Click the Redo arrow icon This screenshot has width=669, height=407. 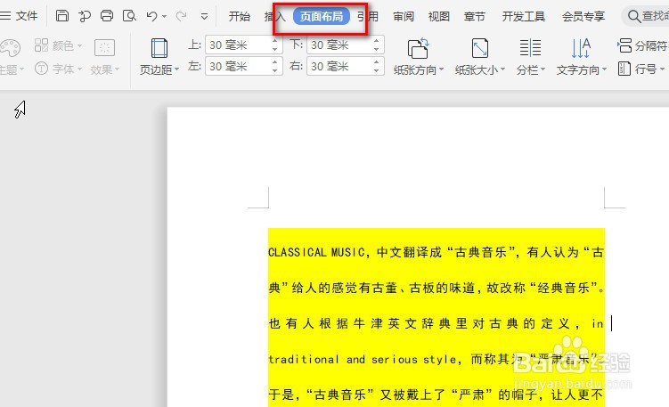coord(182,16)
